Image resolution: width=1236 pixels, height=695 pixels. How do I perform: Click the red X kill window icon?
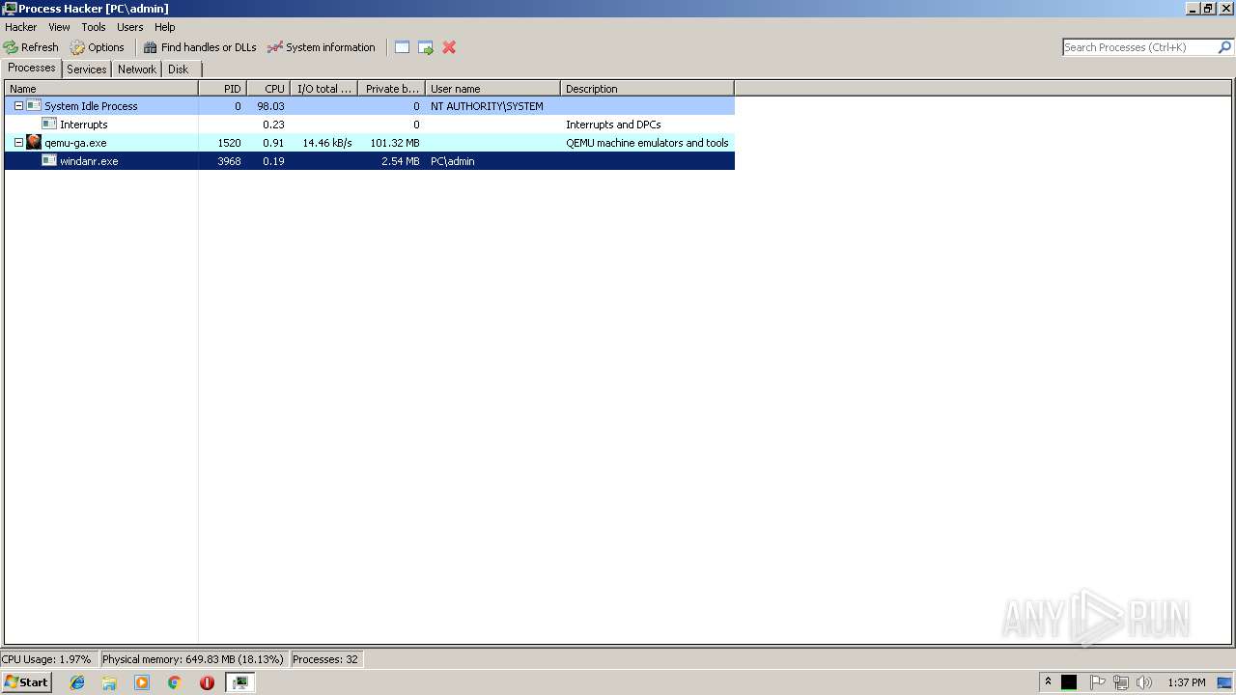pos(449,47)
